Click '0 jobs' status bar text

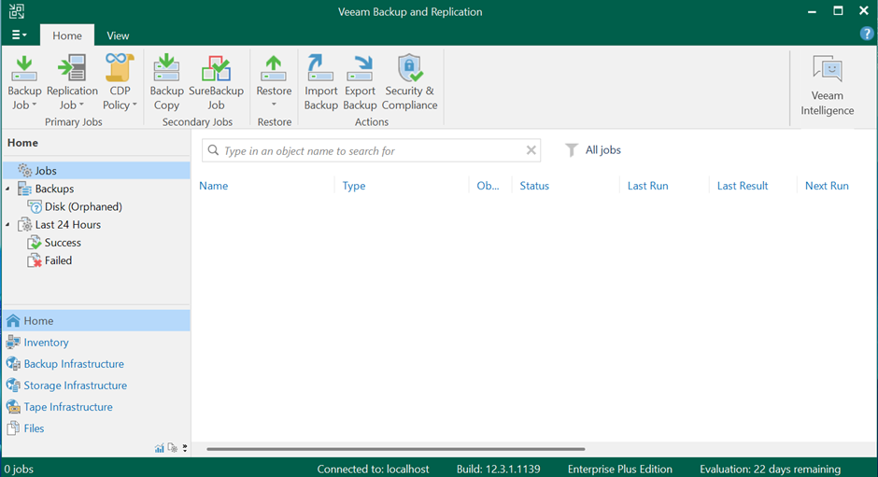(x=19, y=470)
